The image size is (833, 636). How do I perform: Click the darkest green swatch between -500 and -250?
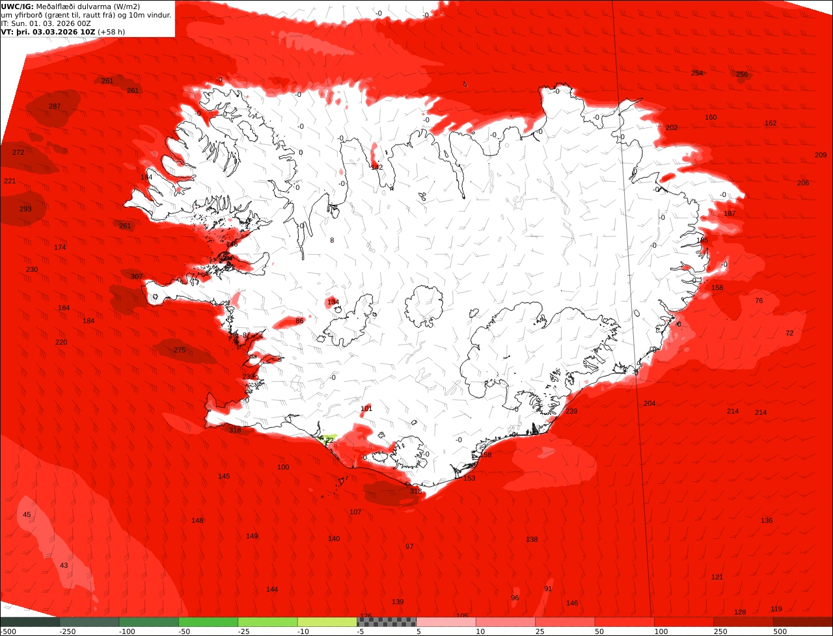click(x=30, y=622)
